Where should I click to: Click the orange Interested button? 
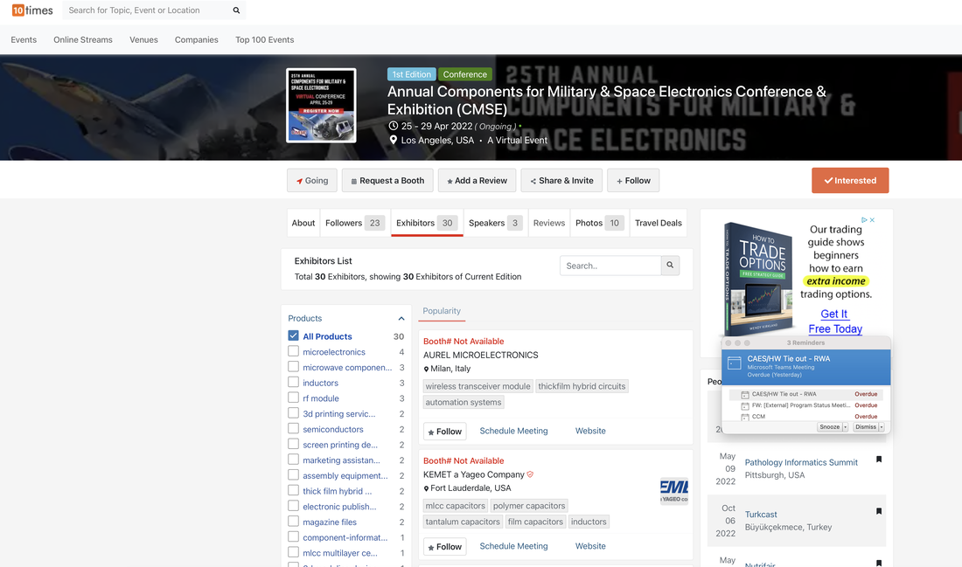pos(850,180)
